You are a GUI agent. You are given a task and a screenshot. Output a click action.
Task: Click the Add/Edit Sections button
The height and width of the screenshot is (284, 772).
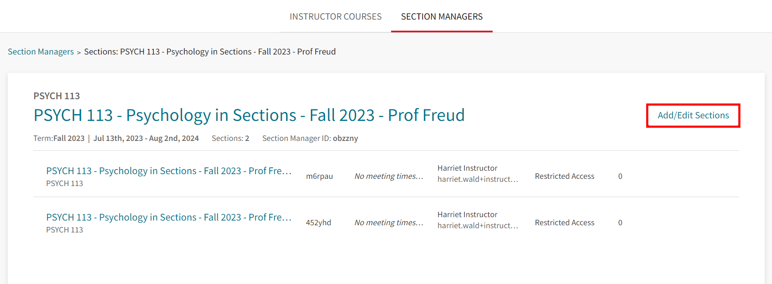click(693, 115)
